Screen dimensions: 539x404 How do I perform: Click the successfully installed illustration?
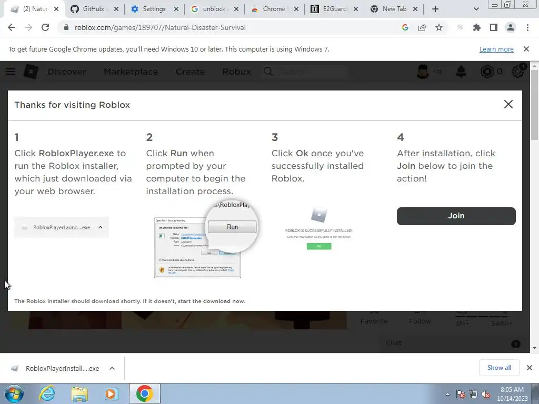318,229
